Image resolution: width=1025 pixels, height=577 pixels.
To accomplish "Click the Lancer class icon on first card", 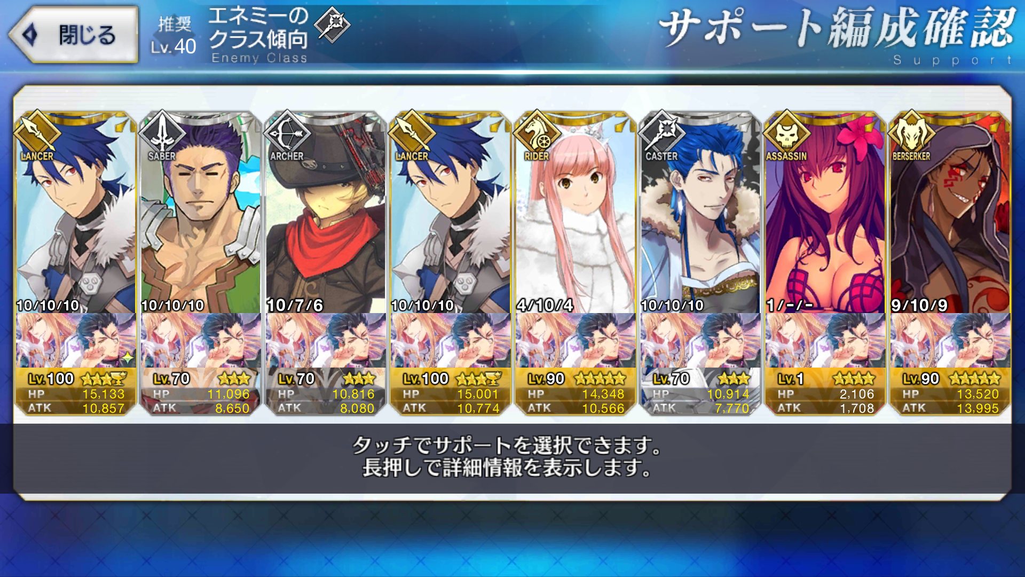I will click(36, 131).
